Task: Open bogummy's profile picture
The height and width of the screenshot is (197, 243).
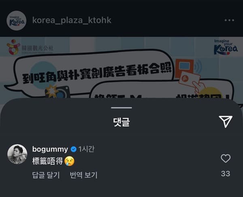Action: click(x=17, y=154)
